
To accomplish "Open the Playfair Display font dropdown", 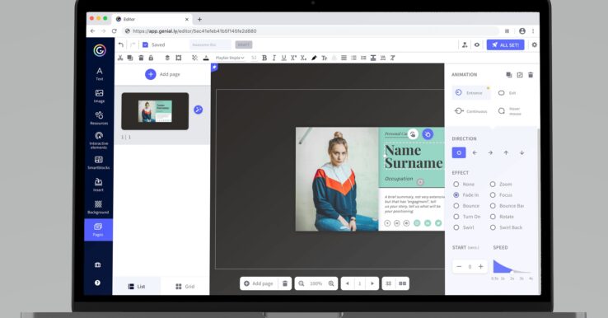I will 230,58.
